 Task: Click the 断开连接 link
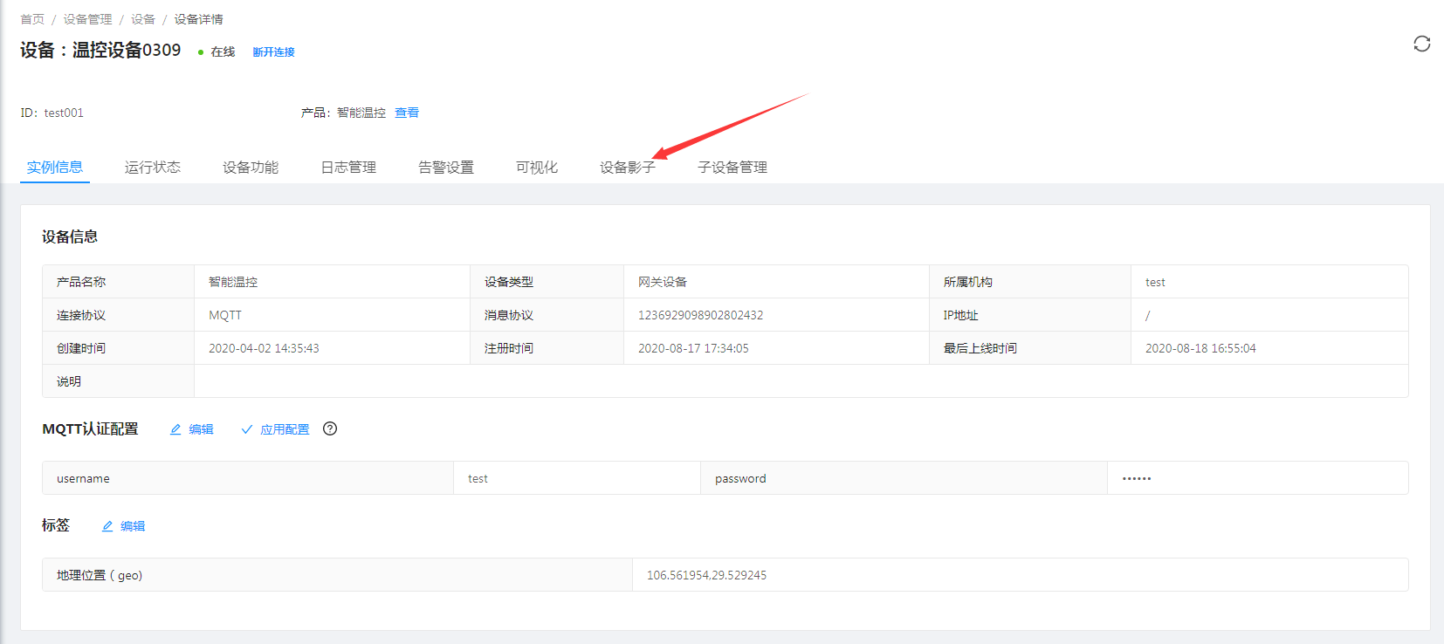pos(274,52)
